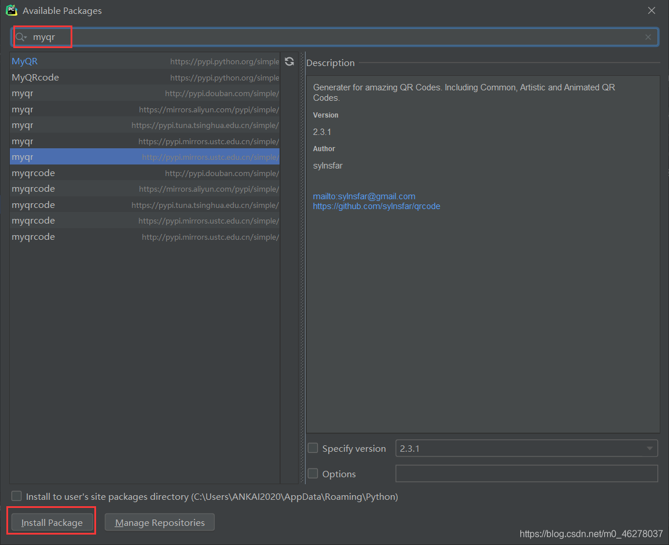The width and height of the screenshot is (669, 545).
Task: Click the version 2.3.1 text in description
Action: tap(322, 132)
